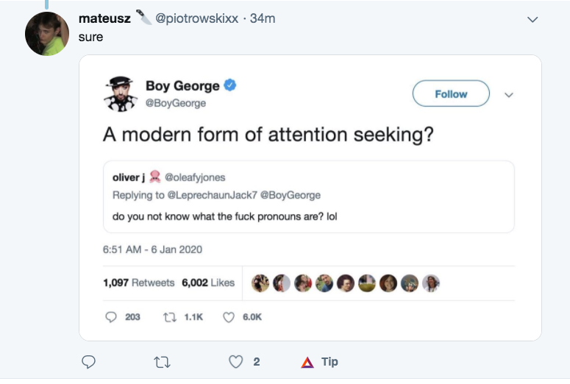Click Boy George's verified badge
The height and width of the screenshot is (384, 570).
tap(230, 86)
